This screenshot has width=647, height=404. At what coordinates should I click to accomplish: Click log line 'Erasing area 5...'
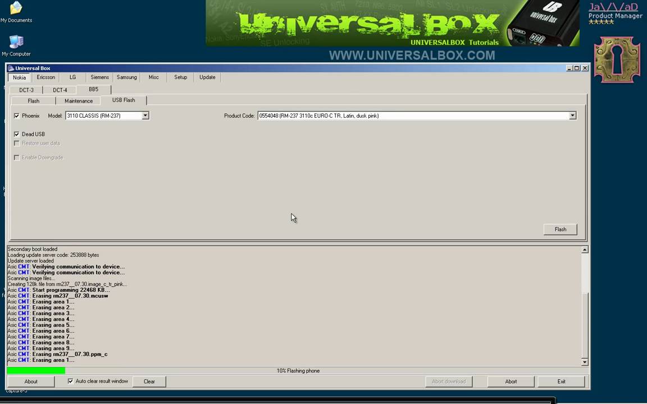(x=41, y=325)
